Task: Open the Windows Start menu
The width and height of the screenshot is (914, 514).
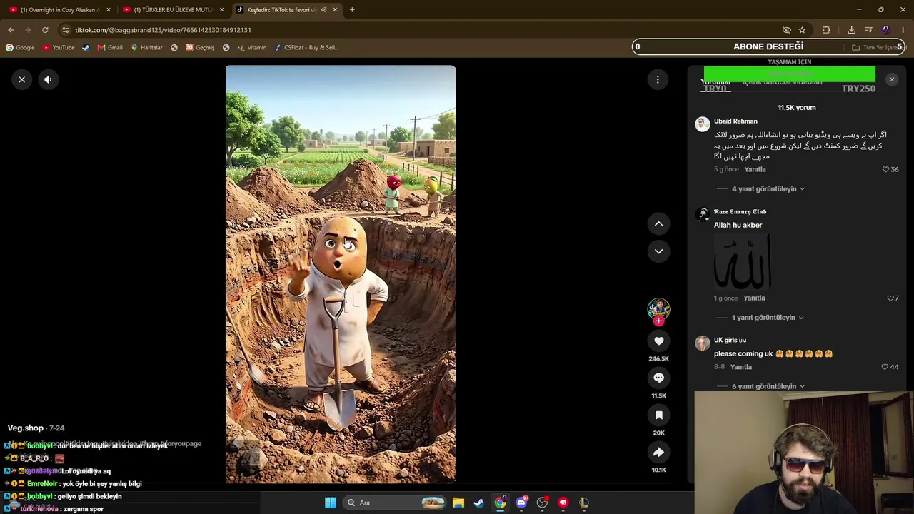Action: click(331, 503)
